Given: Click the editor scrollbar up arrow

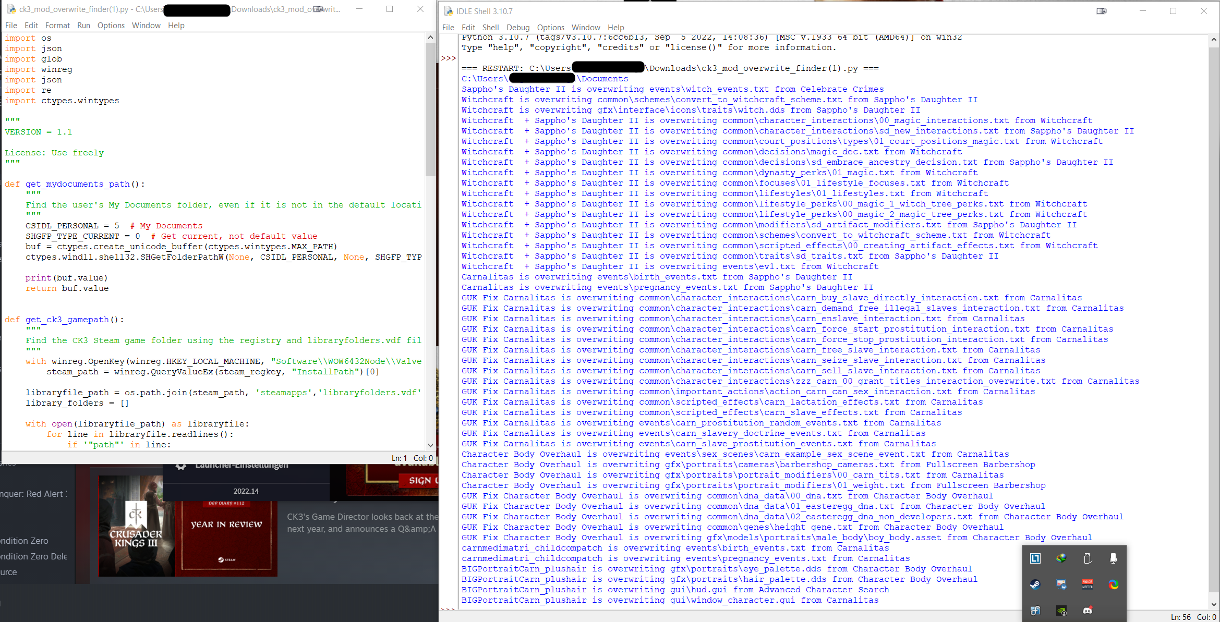Looking at the screenshot, I should click(430, 38).
